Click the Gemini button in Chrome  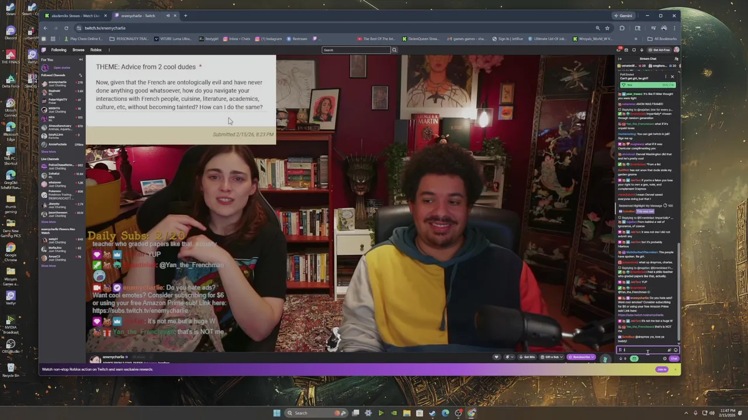[x=624, y=16]
